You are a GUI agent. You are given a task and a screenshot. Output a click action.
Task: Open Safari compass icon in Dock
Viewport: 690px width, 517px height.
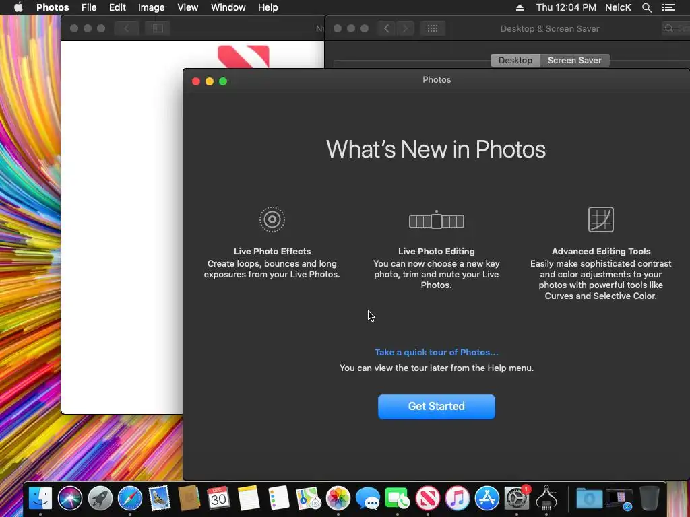point(130,498)
